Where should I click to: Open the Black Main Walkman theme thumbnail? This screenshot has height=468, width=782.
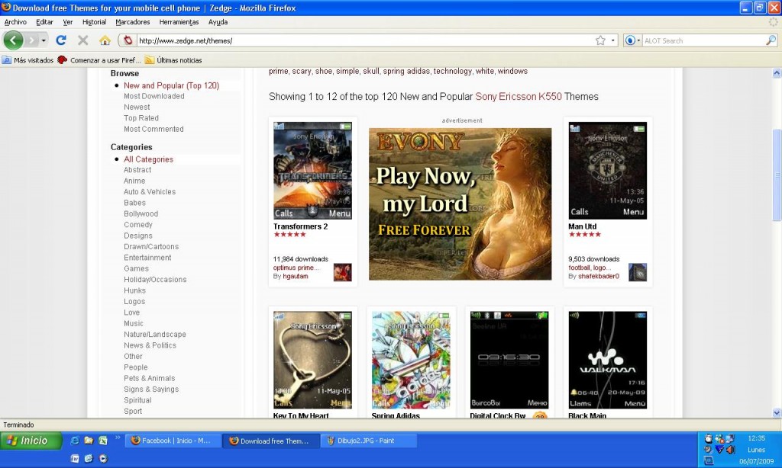click(x=607, y=360)
